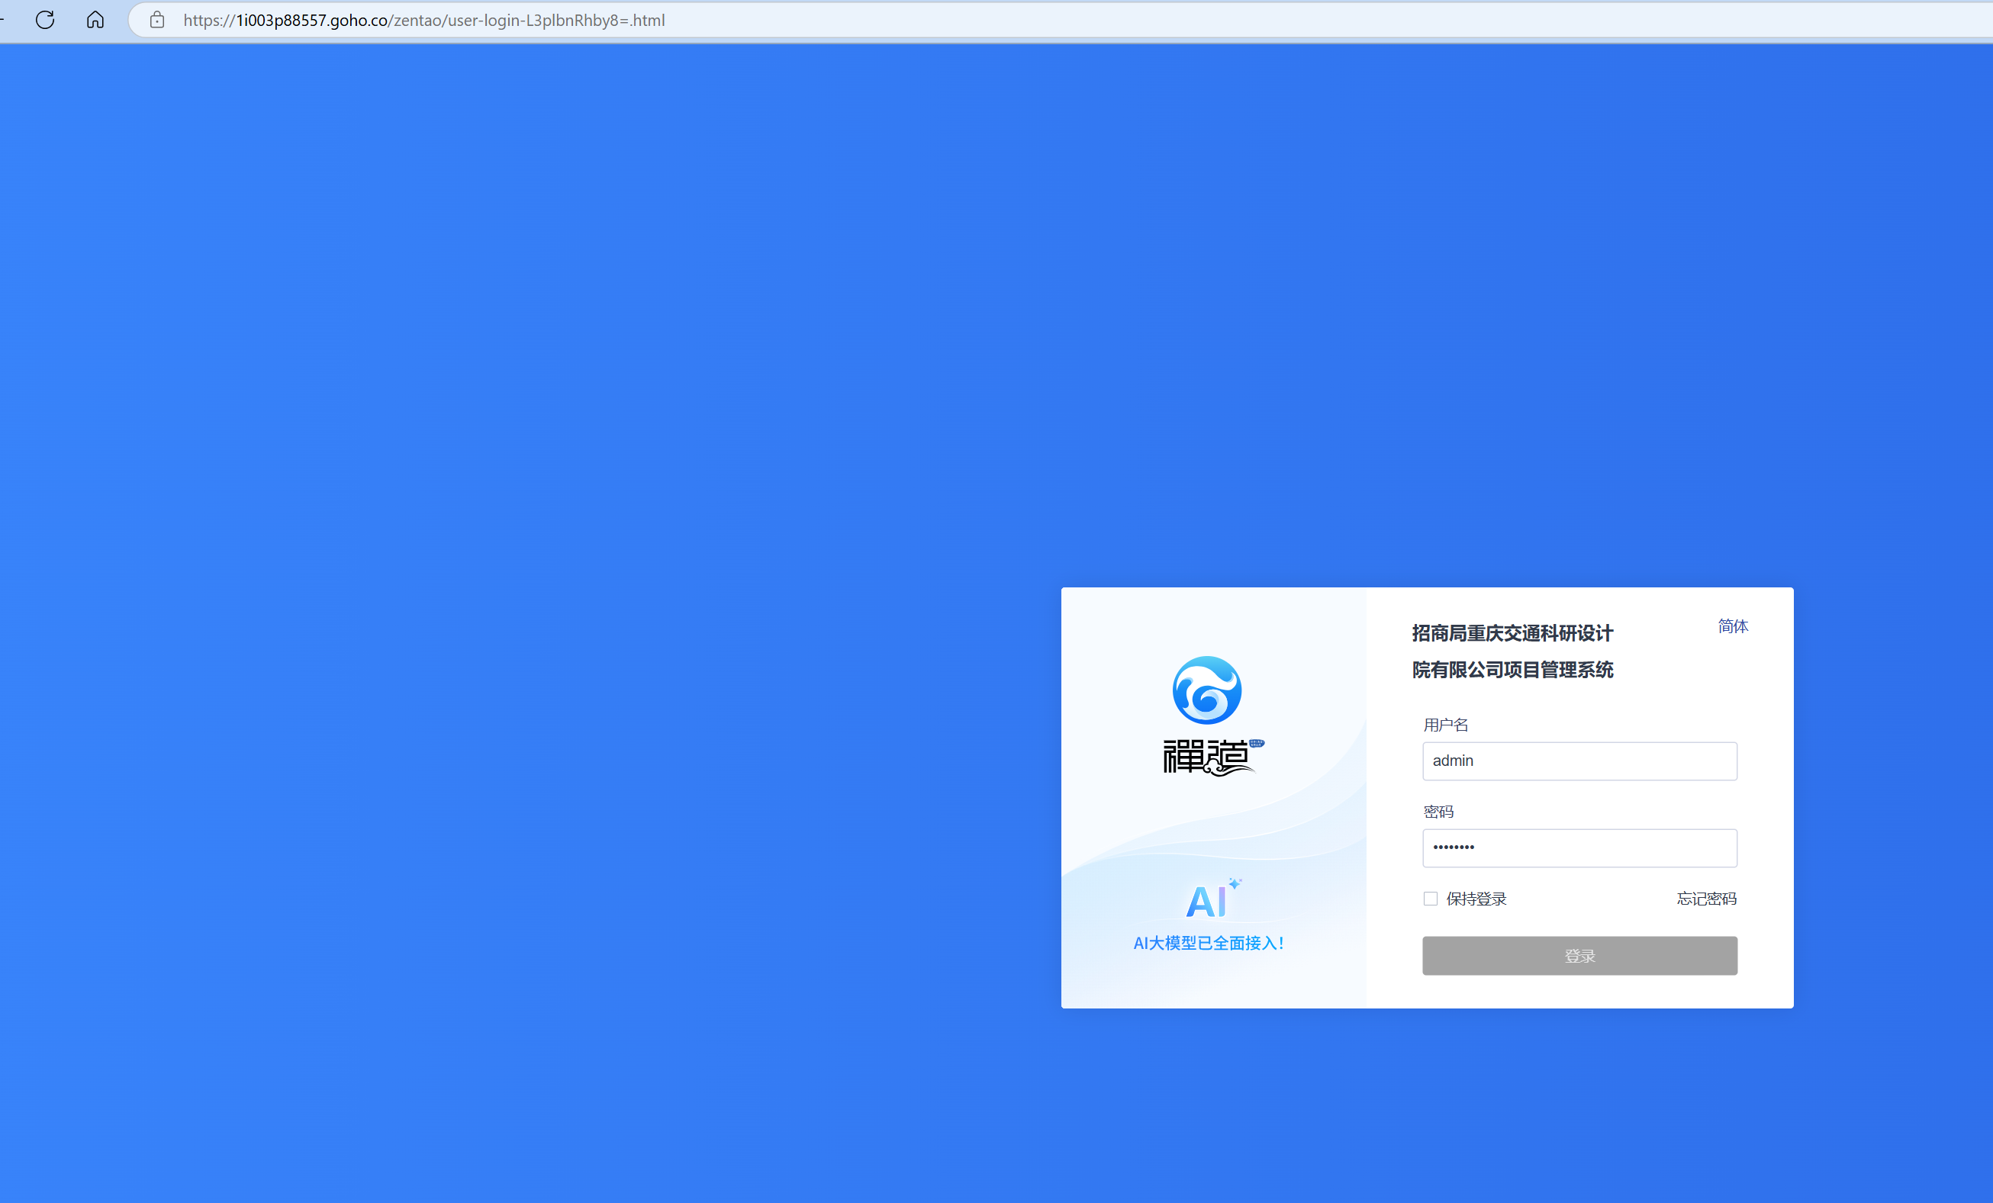
Task: Click the browser reload icon
Action: click(x=45, y=19)
